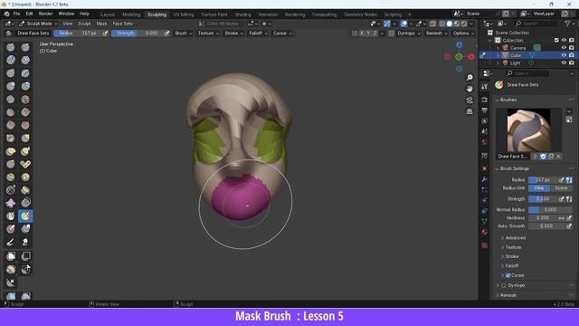The image size is (579, 326).
Task: Click the outliner filter funnel icon
Action: (567, 24)
